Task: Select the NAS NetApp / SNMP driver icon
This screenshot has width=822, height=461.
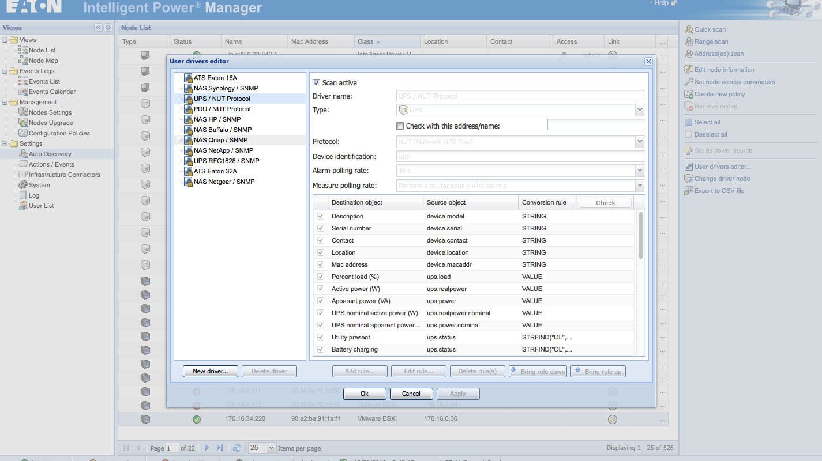Action: 188,150
